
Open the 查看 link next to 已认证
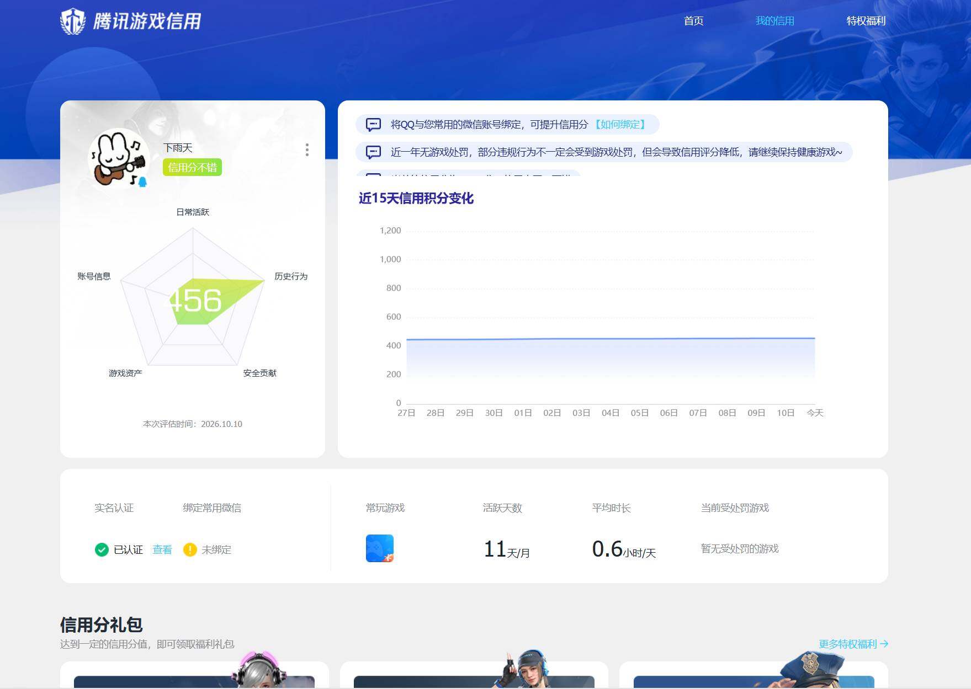(162, 550)
